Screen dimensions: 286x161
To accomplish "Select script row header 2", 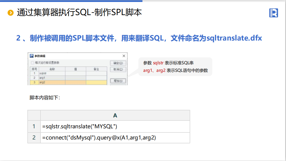I will coord(34,138).
